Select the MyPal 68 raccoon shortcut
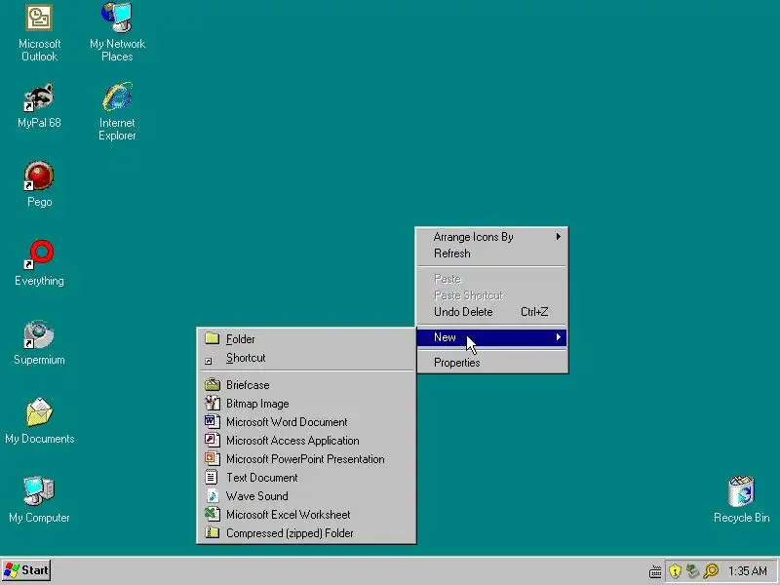The image size is (780, 585). tap(39, 97)
